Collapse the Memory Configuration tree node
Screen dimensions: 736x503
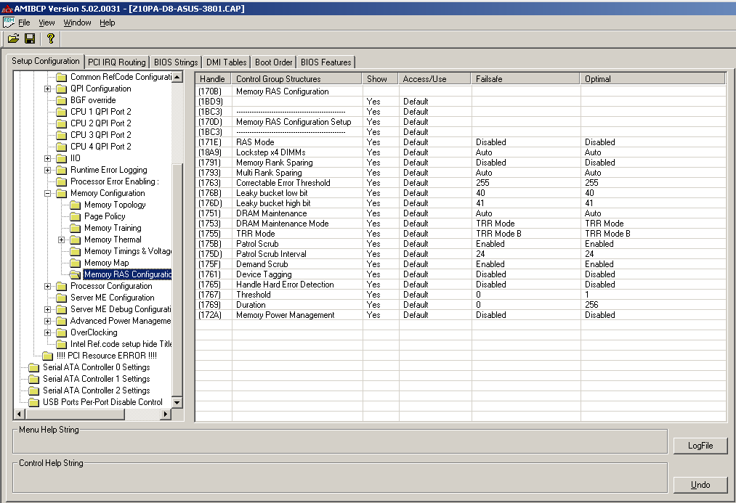click(x=46, y=193)
